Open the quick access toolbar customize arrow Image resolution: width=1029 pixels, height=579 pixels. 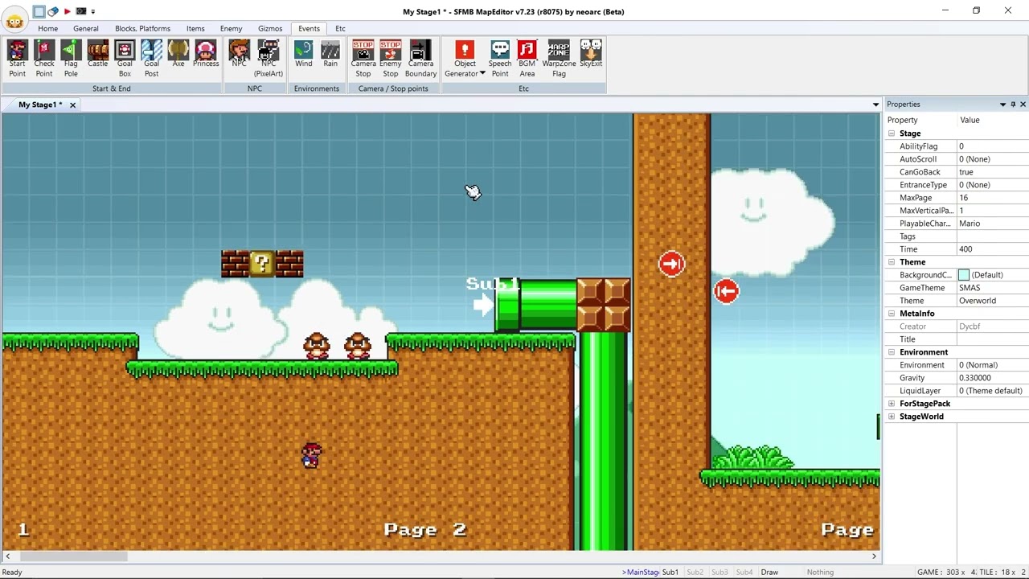[x=93, y=11]
